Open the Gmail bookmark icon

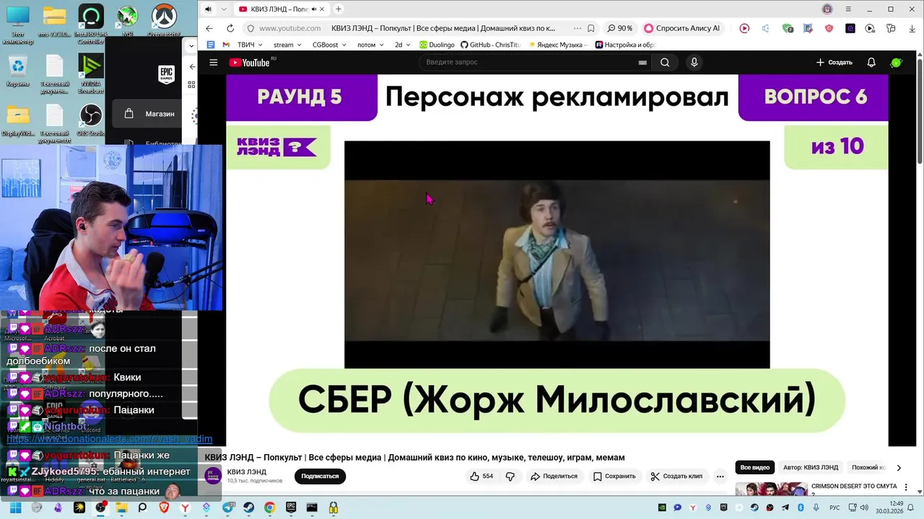pyautogui.click(x=226, y=45)
